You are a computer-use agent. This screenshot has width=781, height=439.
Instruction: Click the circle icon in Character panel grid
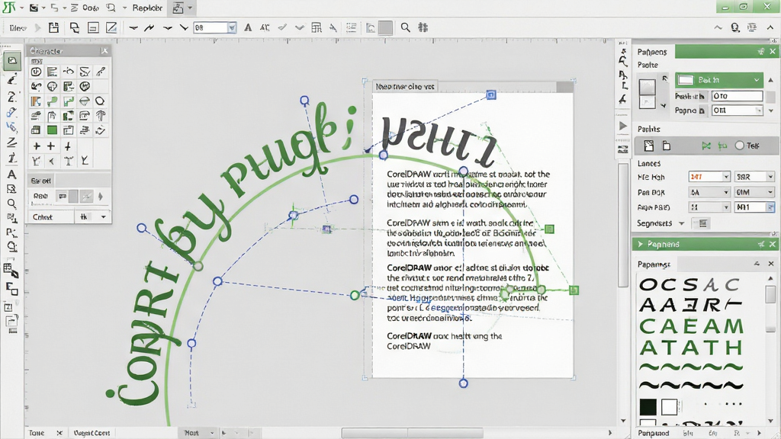pyautogui.click(x=100, y=101)
